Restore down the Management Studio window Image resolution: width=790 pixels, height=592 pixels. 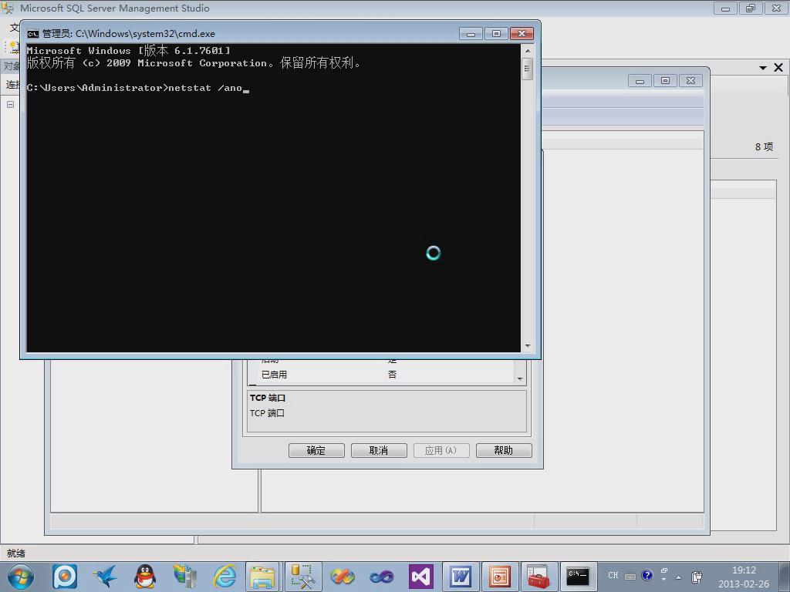point(751,8)
